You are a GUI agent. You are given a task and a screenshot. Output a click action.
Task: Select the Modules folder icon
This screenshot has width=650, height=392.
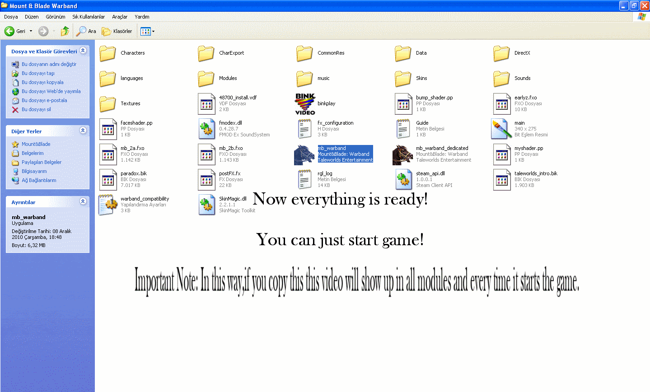pyautogui.click(x=206, y=79)
